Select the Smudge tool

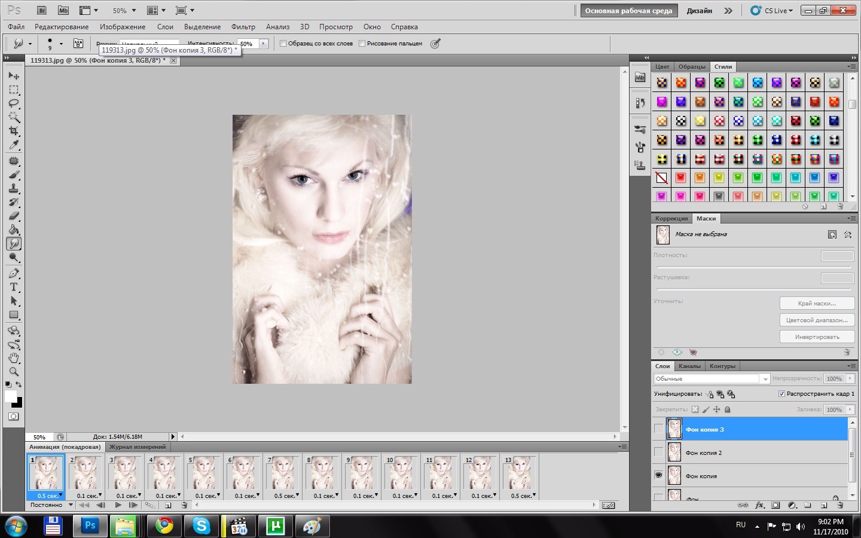(x=14, y=243)
